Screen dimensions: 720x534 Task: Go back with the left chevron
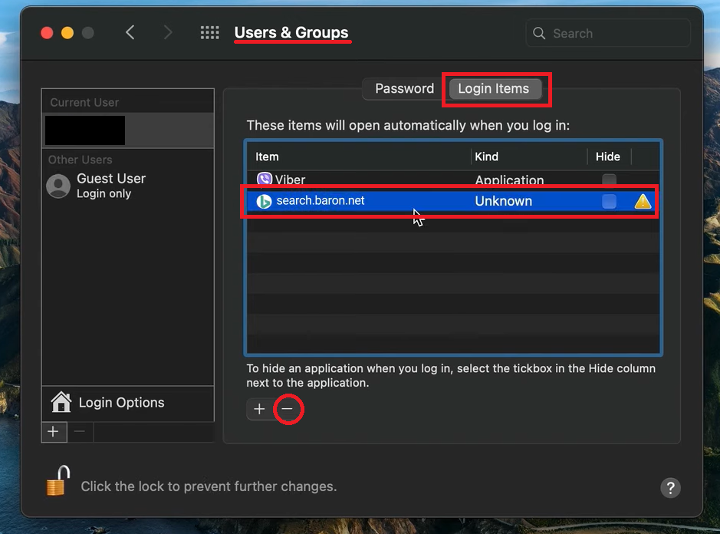[x=130, y=33]
